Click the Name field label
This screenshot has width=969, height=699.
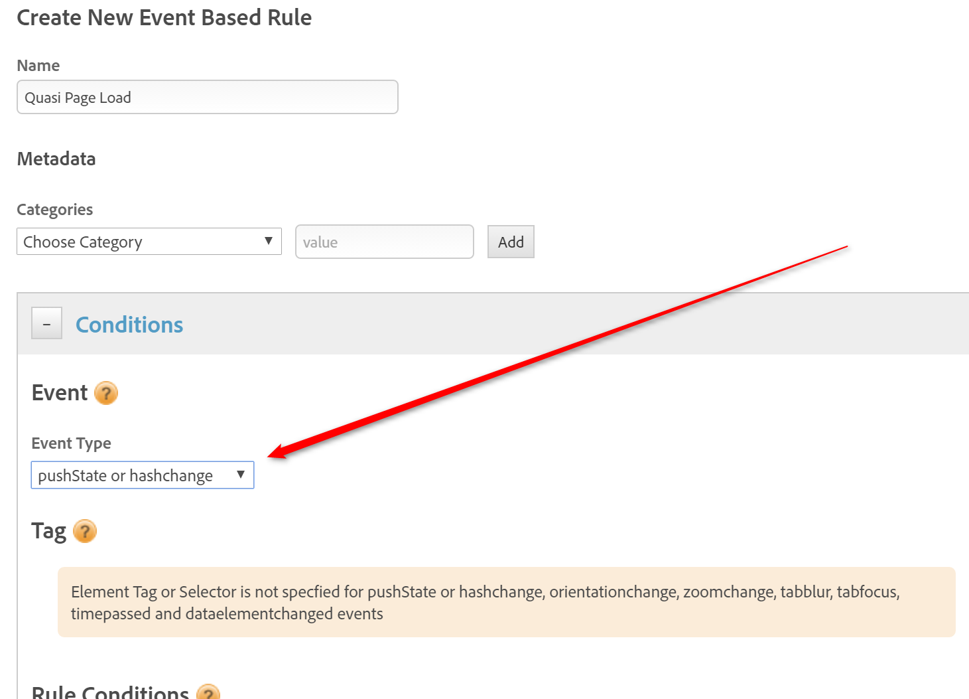coord(38,66)
